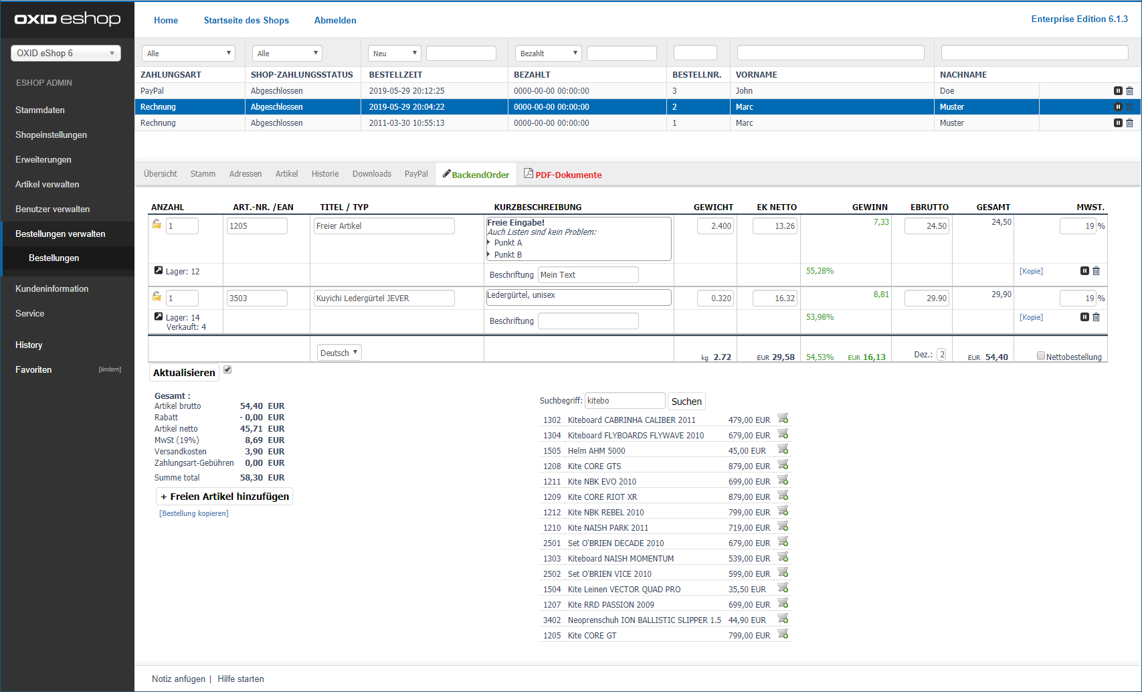This screenshot has height=692, width=1142.
Task: Select the PayPal order row of John Doe
Action: pos(638,91)
